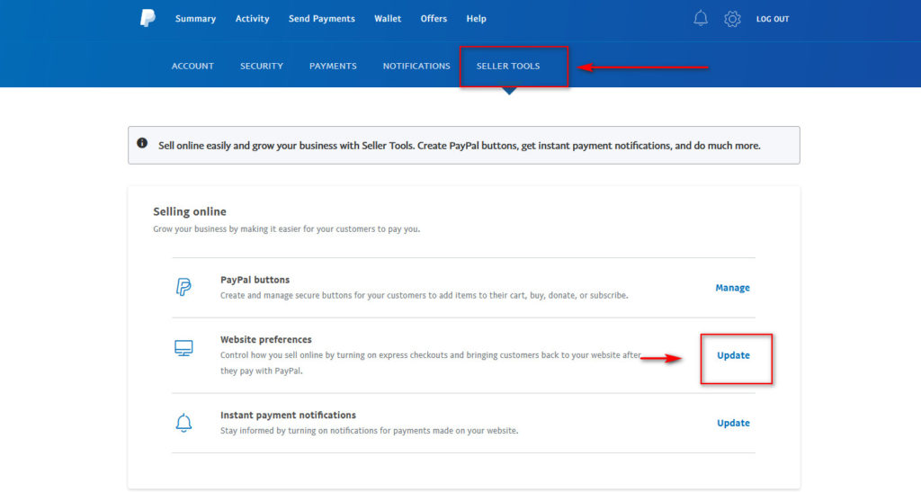Click 'Control how you sell online' description

click(x=431, y=362)
